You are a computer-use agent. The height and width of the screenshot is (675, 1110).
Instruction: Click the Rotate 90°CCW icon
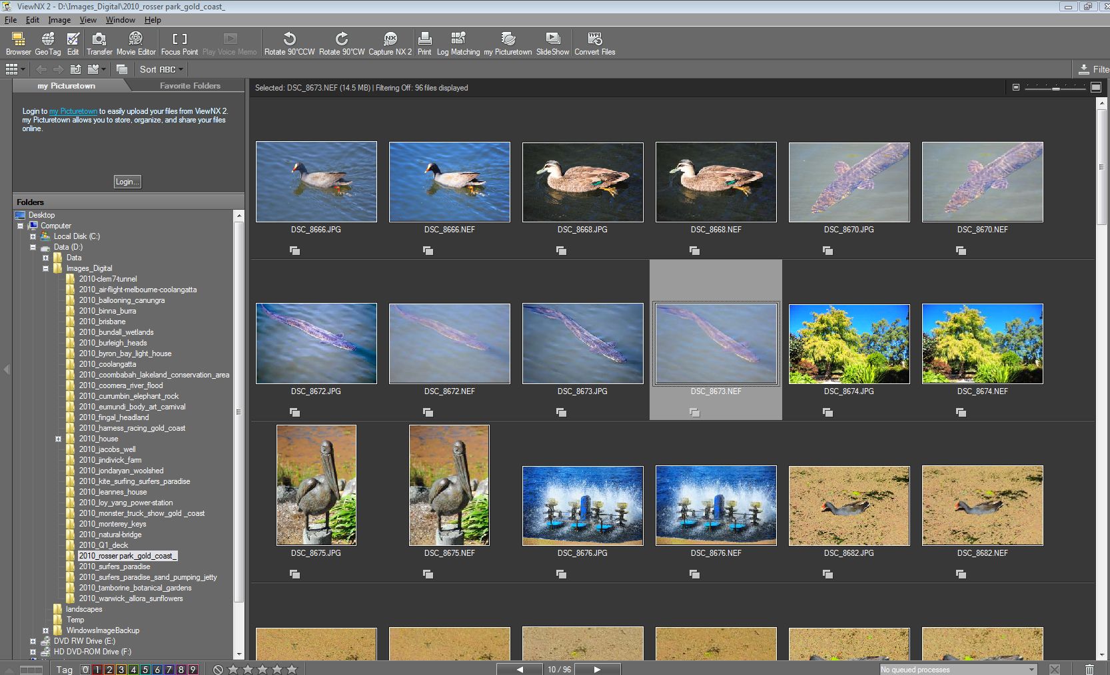(x=289, y=44)
